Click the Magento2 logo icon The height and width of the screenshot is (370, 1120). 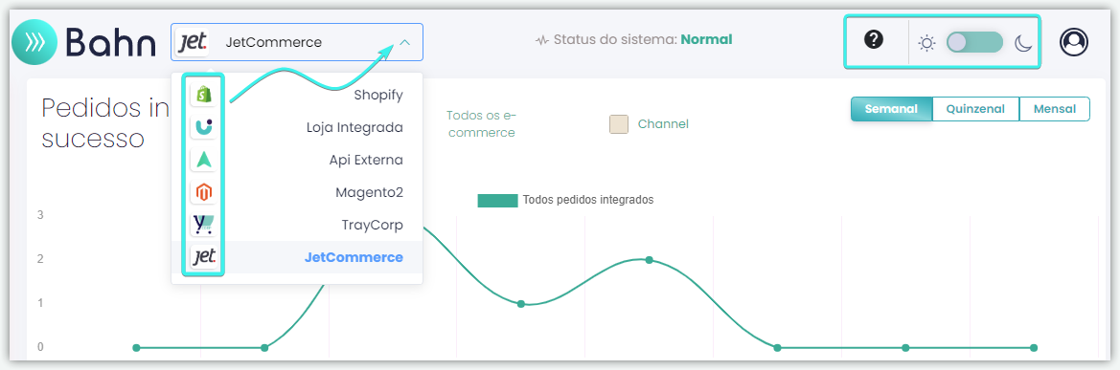(204, 192)
